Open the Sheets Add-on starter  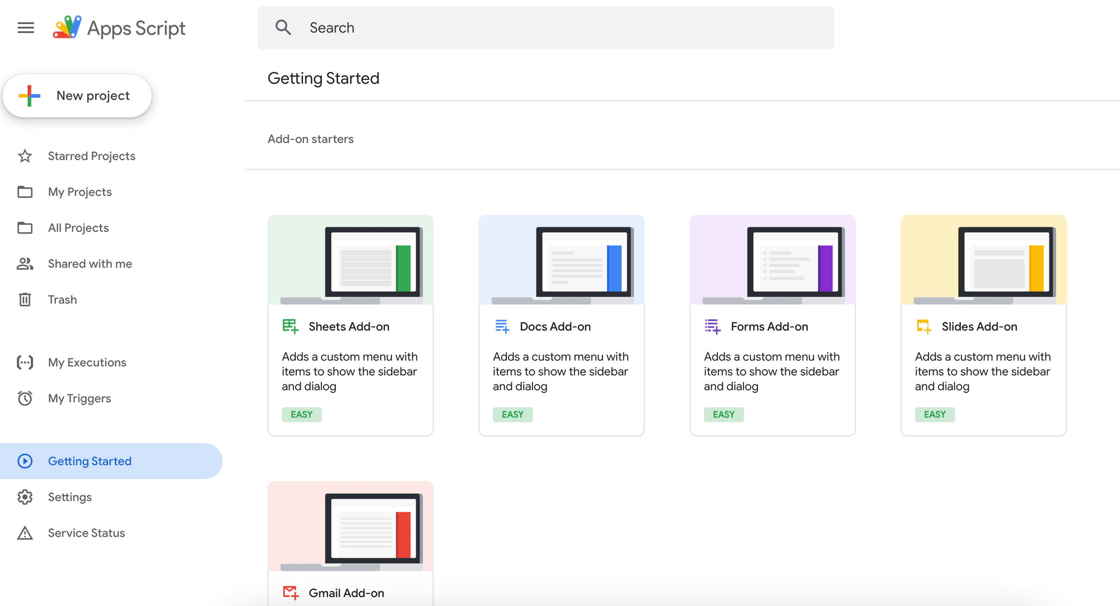pyautogui.click(x=351, y=326)
